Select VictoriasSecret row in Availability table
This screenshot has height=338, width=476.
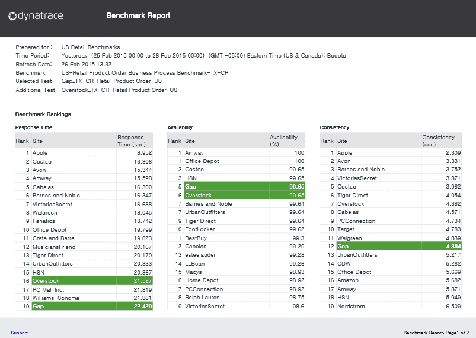pyautogui.click(x=236, y=306)
